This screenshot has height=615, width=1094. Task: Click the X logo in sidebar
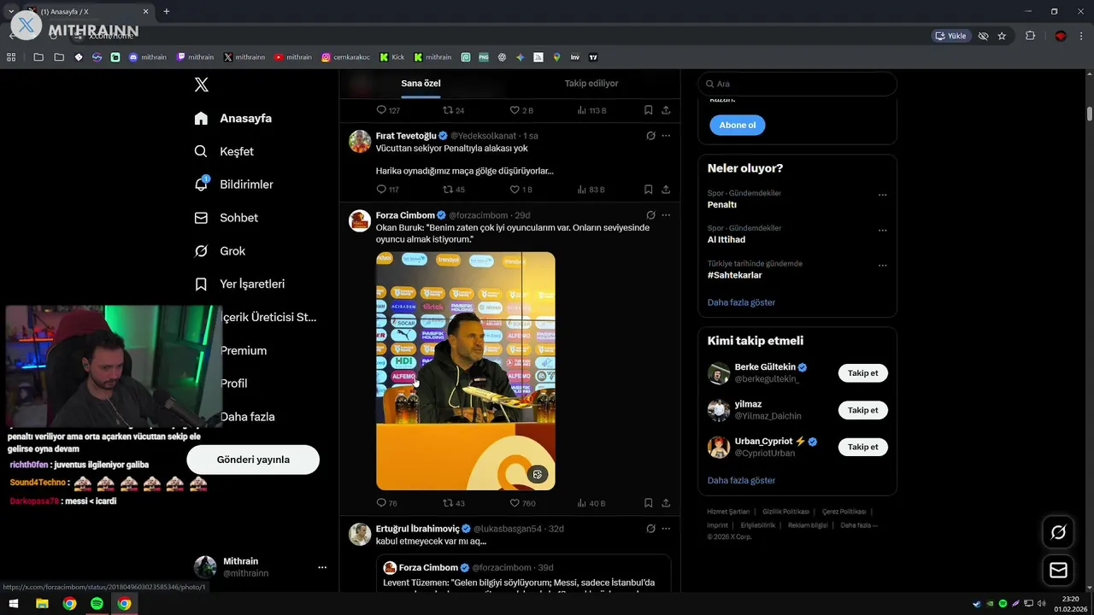[201, 85]
